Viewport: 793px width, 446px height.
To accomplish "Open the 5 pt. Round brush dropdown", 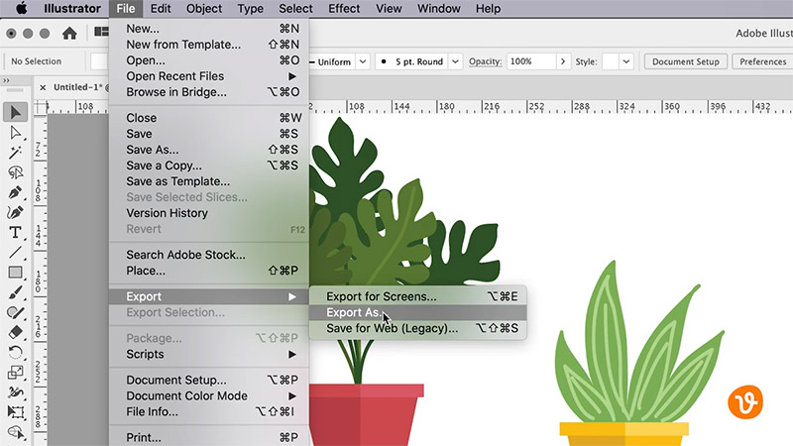I will (x=455, y=61).
